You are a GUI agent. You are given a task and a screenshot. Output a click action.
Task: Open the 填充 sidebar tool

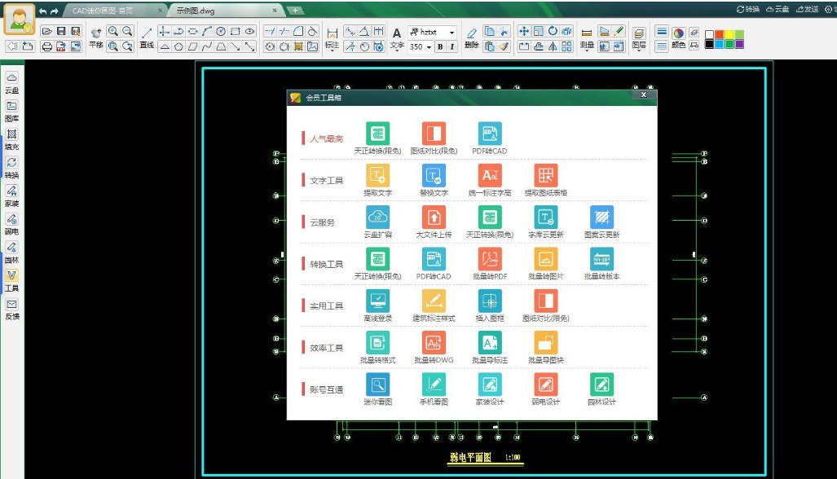(x=11, y=139)
